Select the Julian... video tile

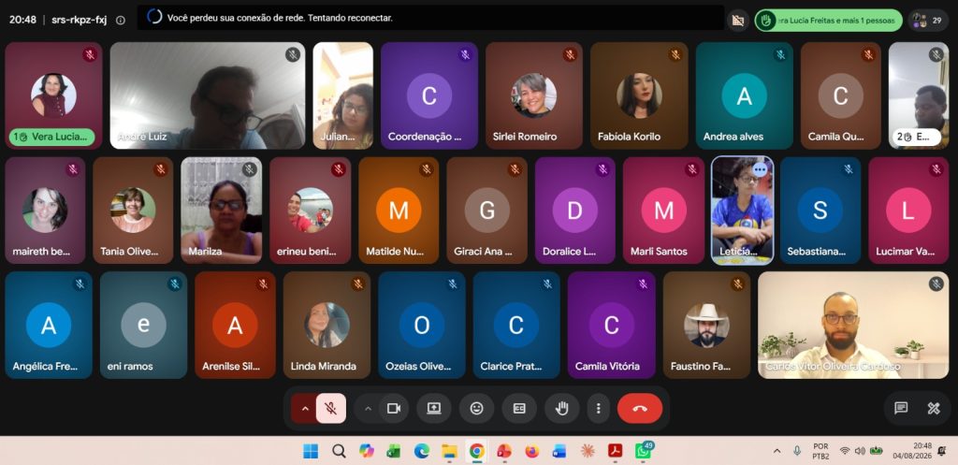(342, 96)
